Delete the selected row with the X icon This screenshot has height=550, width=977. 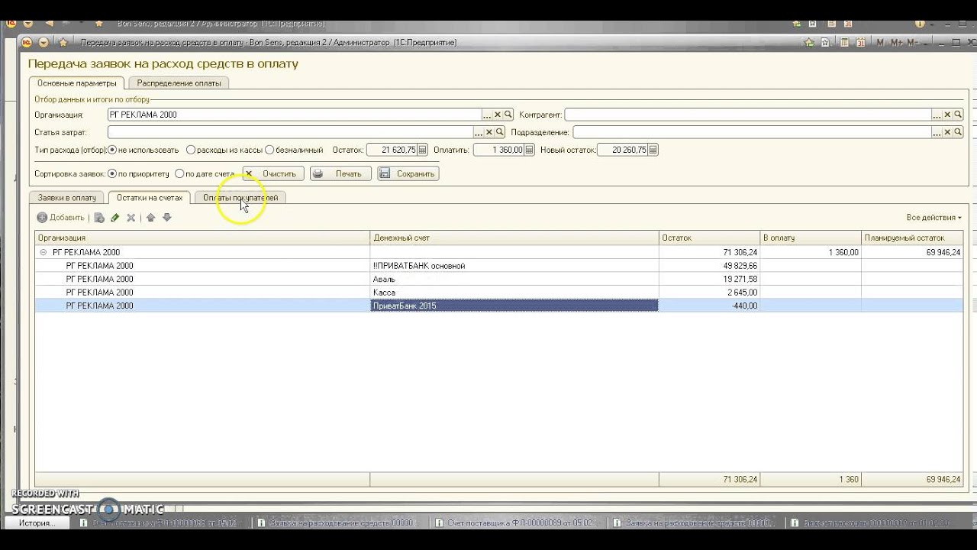click(131, 218)
